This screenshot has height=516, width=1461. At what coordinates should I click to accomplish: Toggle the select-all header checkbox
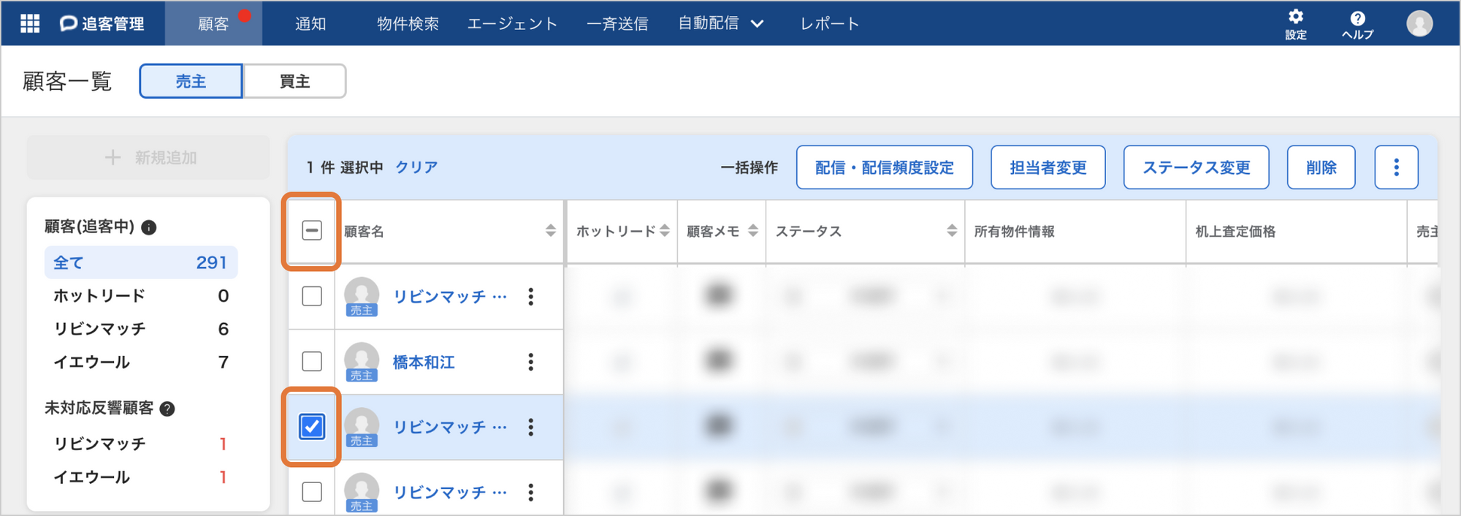click(x=312, y=231)
